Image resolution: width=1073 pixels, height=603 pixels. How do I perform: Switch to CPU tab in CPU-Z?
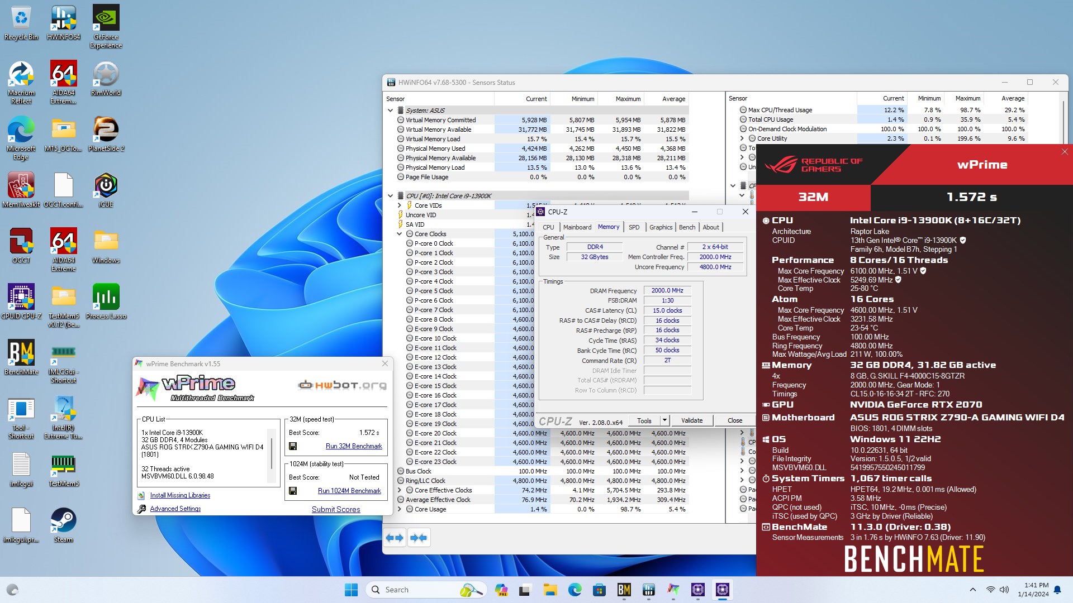(548, 227)
